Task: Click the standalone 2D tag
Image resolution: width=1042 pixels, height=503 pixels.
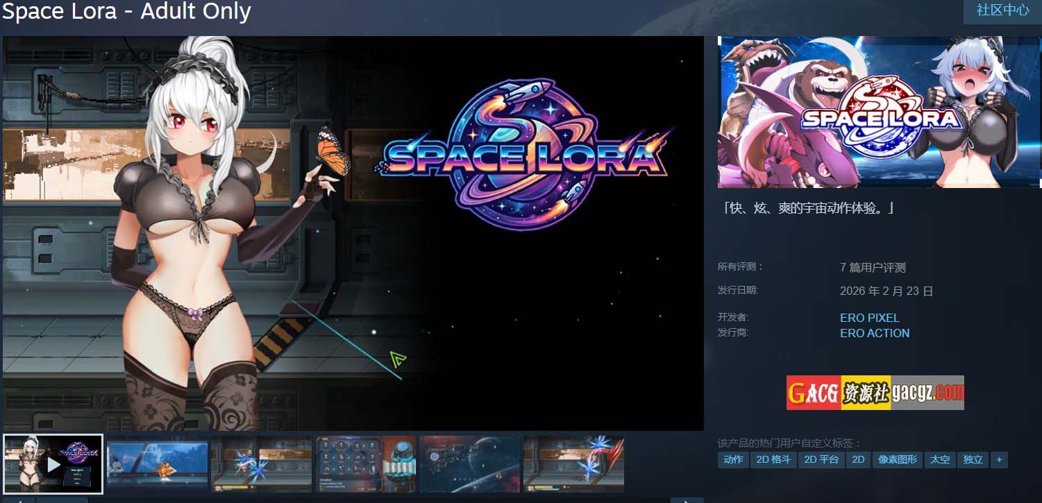Action: (x=858, y=459)
